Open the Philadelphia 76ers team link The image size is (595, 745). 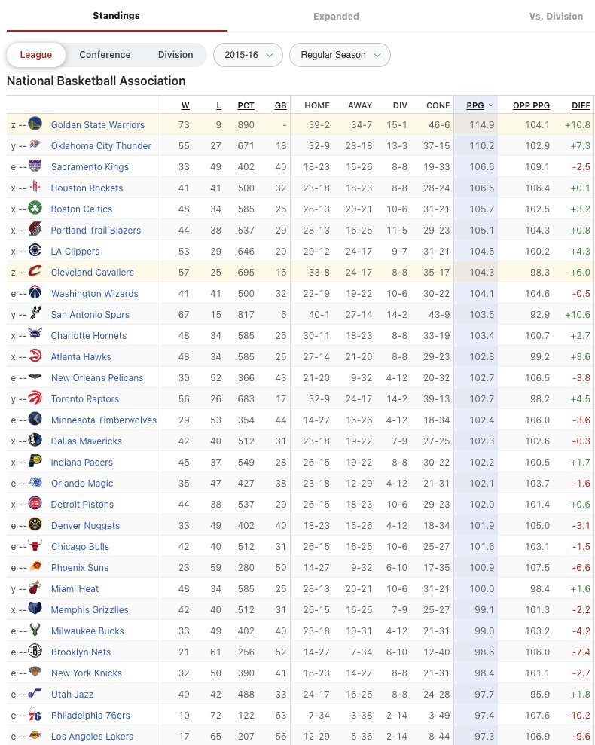tap(90, 715)
